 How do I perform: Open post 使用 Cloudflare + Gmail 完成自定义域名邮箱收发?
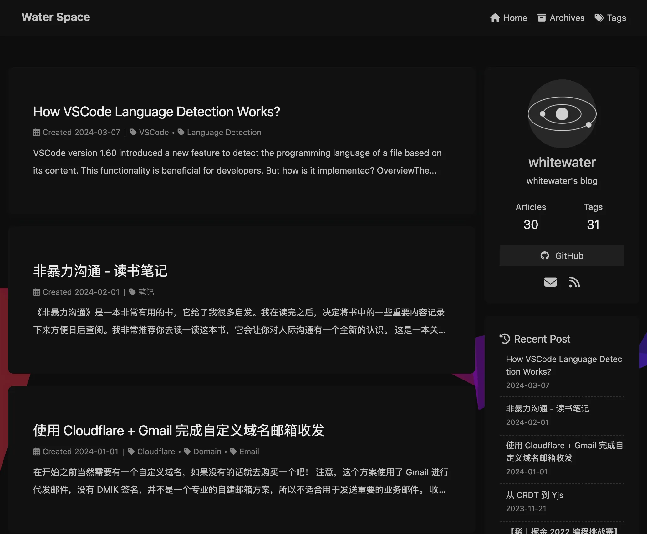[x=179, y=431]
